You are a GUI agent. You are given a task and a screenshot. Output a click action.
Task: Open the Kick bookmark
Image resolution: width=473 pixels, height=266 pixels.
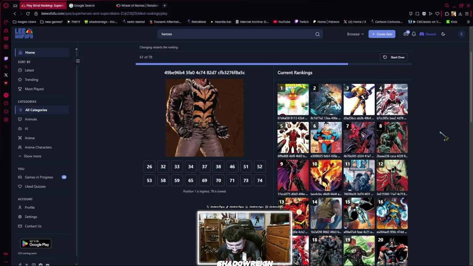(x=452, y=22)
